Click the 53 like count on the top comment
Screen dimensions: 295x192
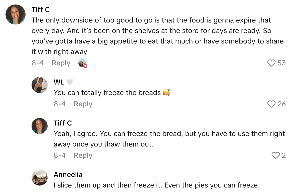tap(281, 63)
